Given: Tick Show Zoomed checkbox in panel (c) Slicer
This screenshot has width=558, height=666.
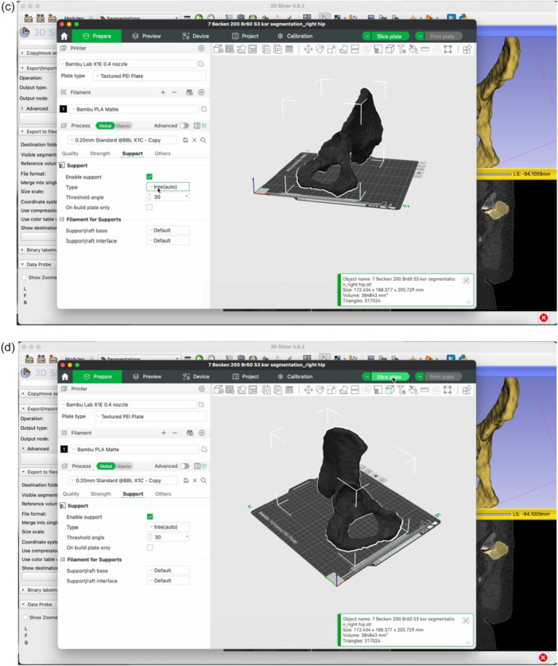Looking at the screenshot, I should (x=24, y=278).
